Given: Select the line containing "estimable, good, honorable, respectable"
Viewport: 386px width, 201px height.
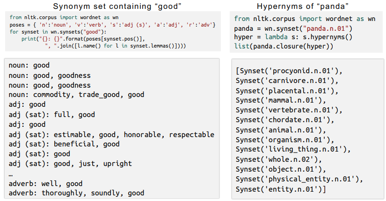Looking at the screenshot, I should (x=111, y=134).
